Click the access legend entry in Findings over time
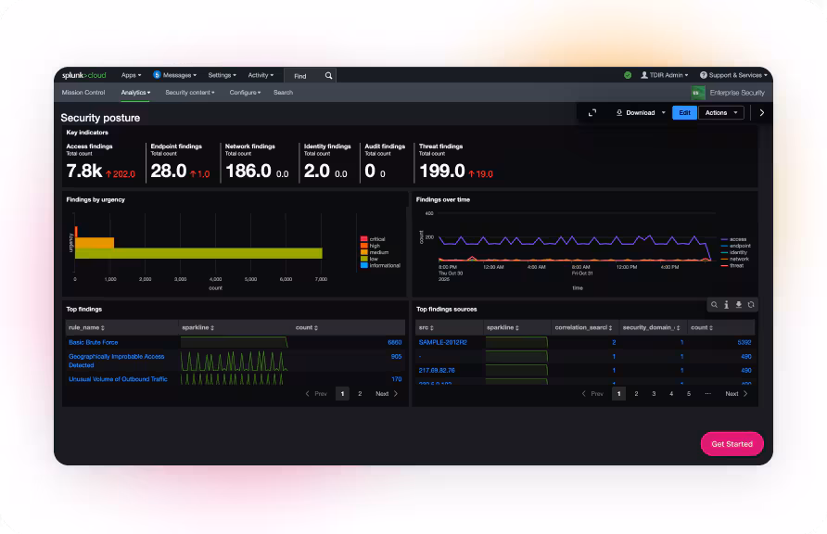Viewport: 827px width, 534px height. (733, 239)
